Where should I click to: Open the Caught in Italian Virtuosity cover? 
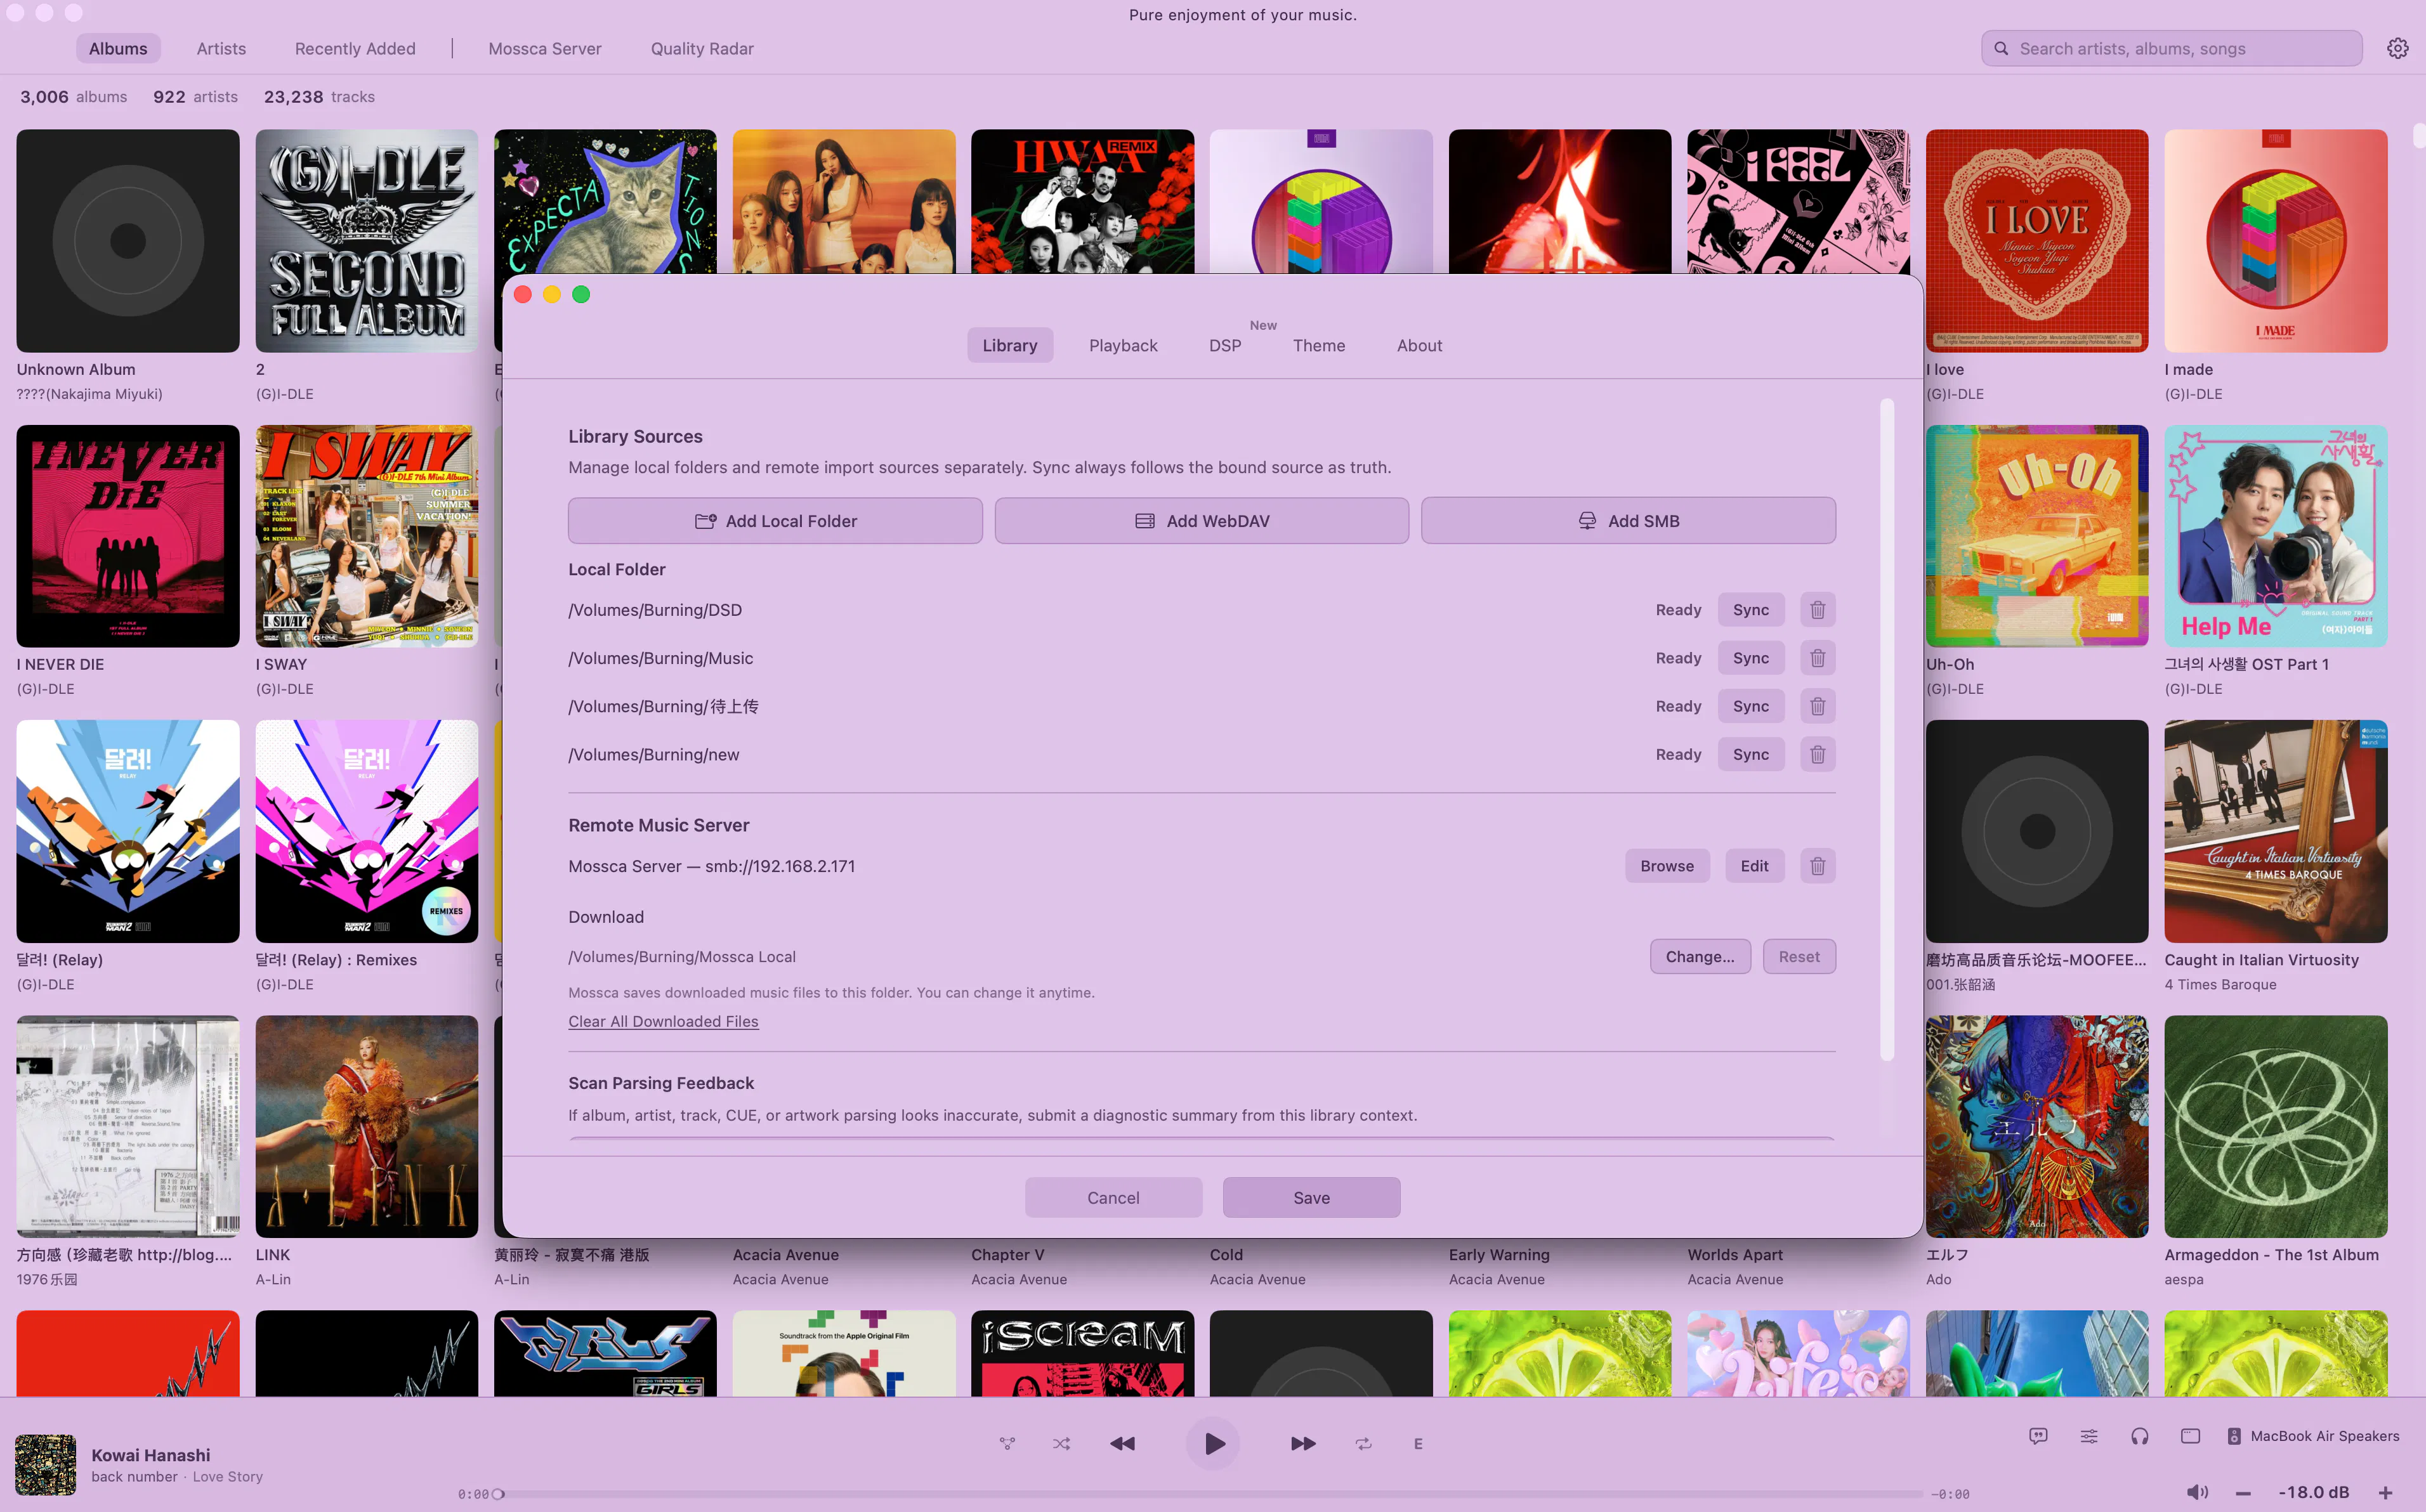pos(2276,831)
